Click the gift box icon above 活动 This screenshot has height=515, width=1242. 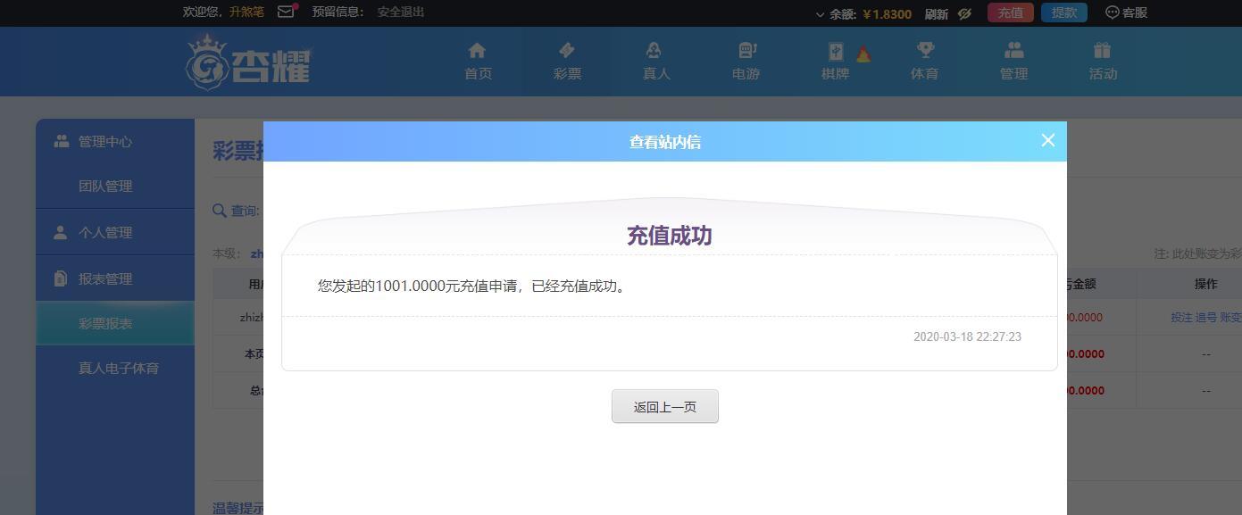(x=1102, y=50)
